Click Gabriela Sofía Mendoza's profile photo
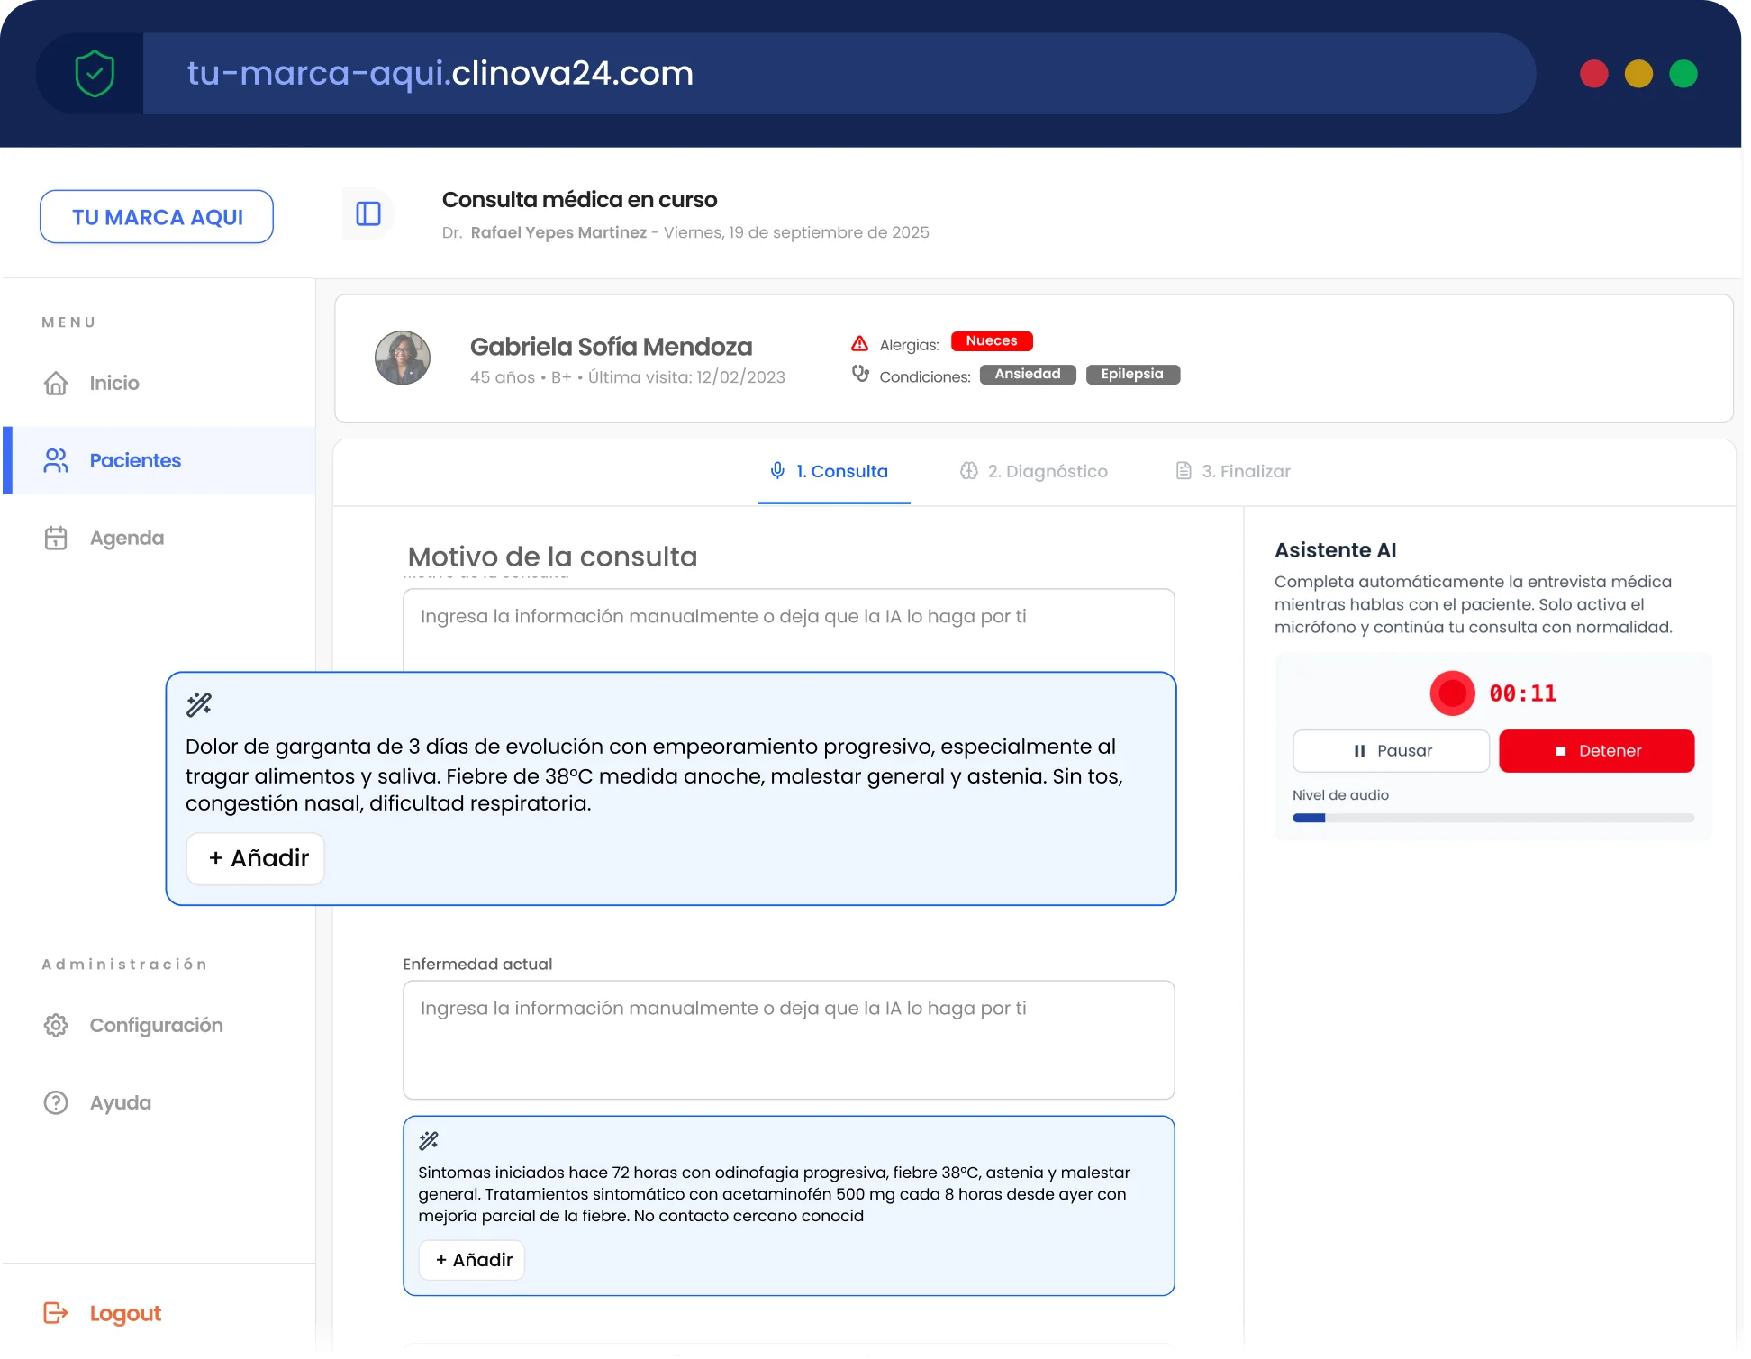1751x1359 pixels. pos(403,358)
